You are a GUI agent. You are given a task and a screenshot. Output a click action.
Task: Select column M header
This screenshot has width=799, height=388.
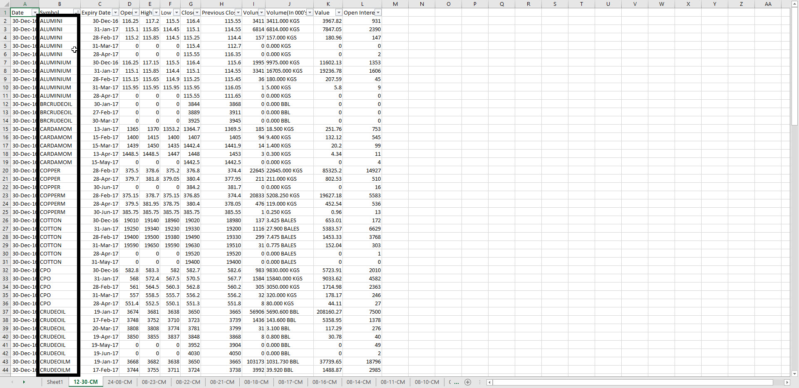point(395,4)
